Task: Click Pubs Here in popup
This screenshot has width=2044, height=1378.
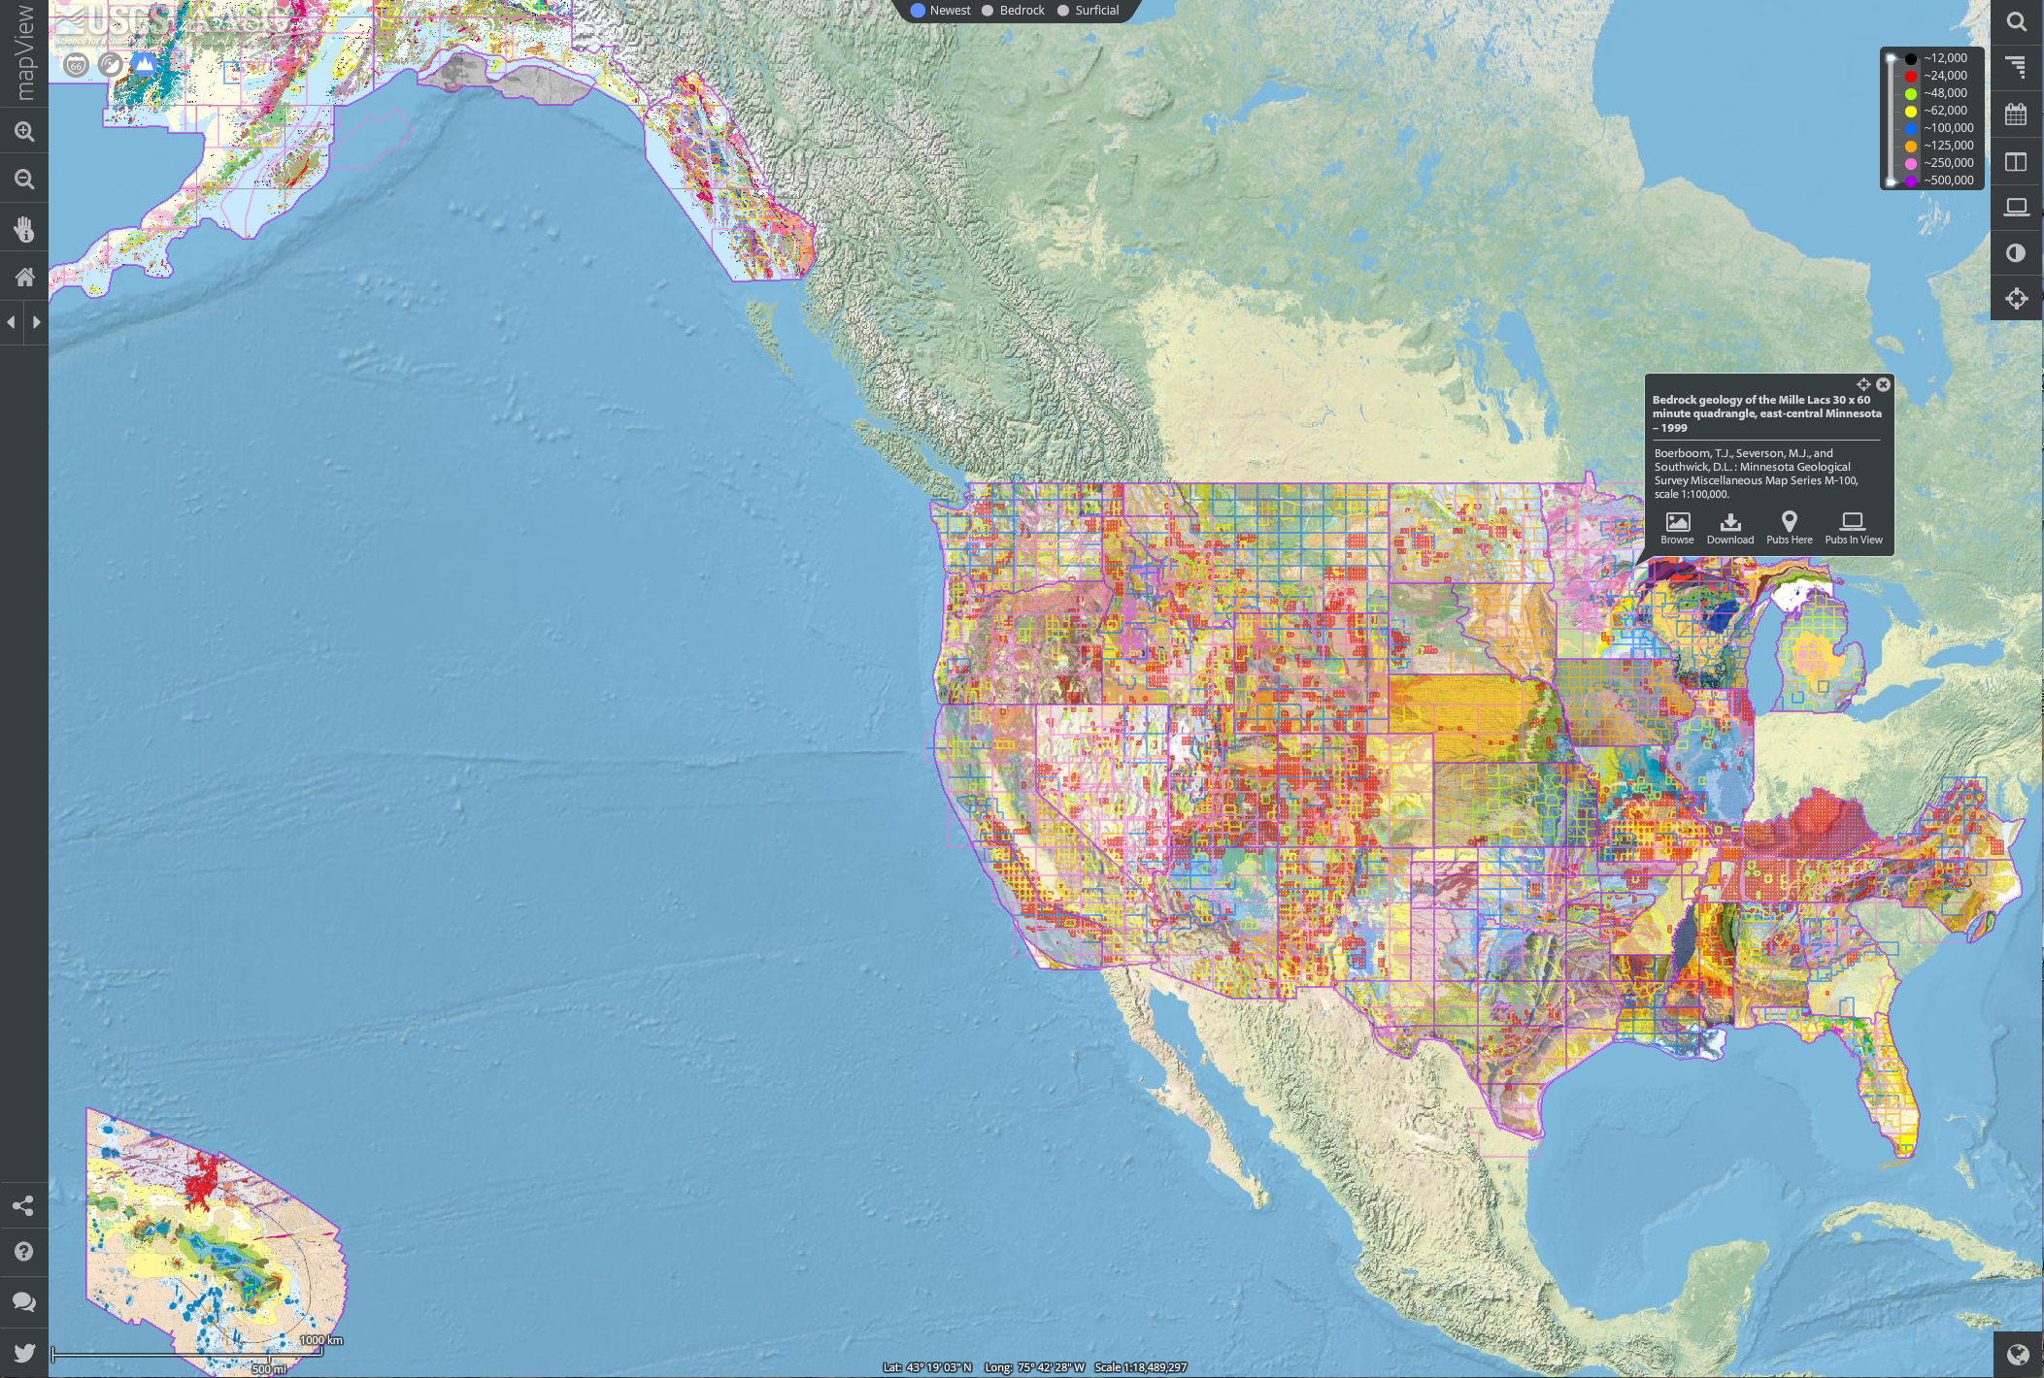Action: tap(1789, 528)
